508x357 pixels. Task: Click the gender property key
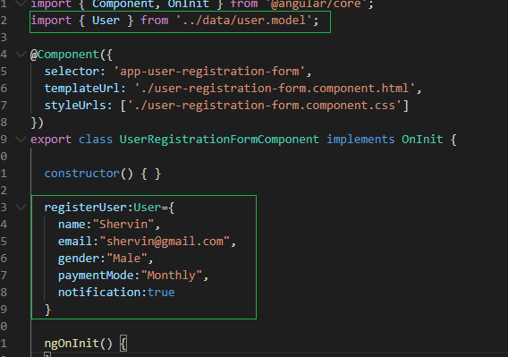click(79, 259)
